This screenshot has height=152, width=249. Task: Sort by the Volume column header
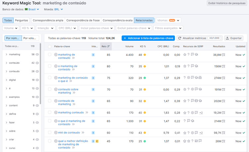pos(129,47)
